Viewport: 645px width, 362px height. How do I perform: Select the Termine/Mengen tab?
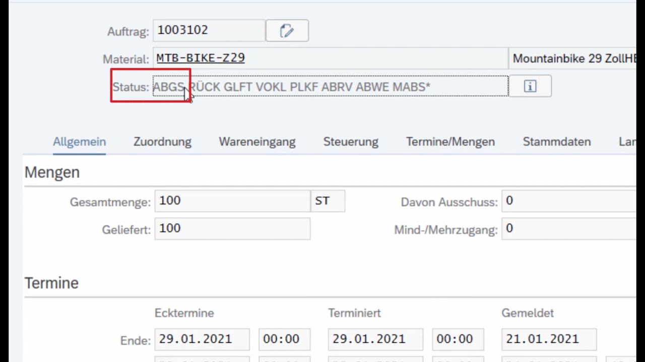(450, 142)
